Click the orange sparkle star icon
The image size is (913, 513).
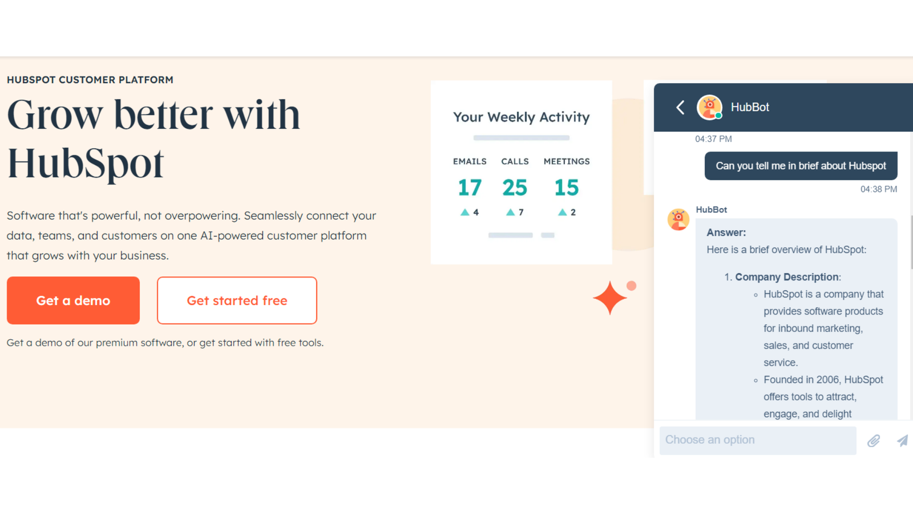[x=609, y=298]
